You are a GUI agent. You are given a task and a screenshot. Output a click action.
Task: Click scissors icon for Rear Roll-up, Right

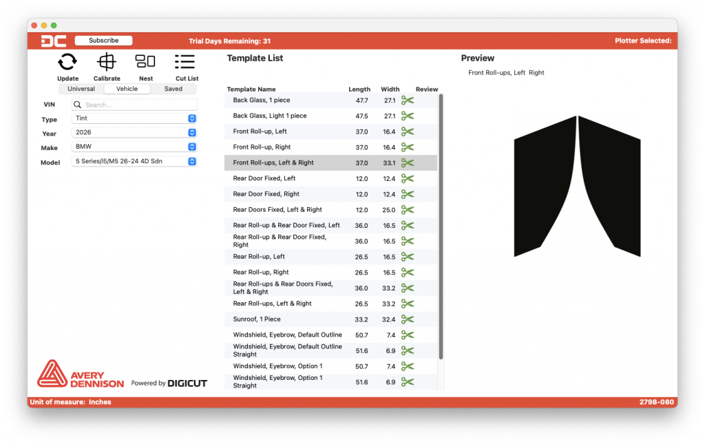(408, 273)
